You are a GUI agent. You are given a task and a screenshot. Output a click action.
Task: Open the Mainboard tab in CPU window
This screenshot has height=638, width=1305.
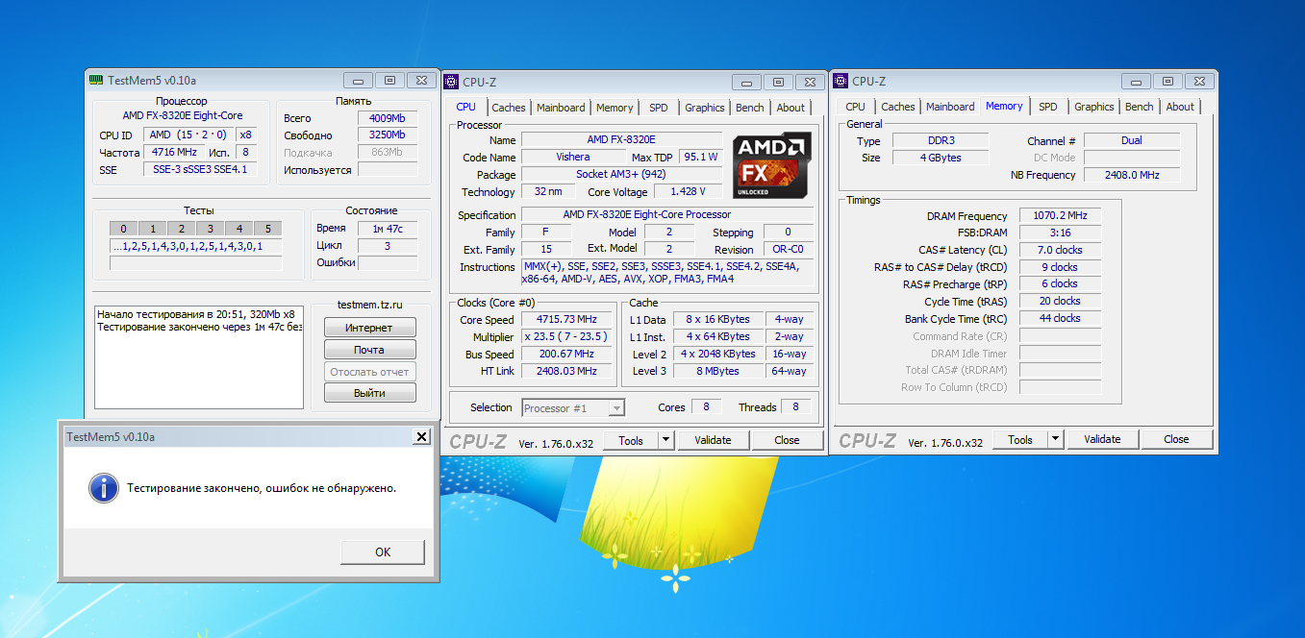[x=561, y=108]
